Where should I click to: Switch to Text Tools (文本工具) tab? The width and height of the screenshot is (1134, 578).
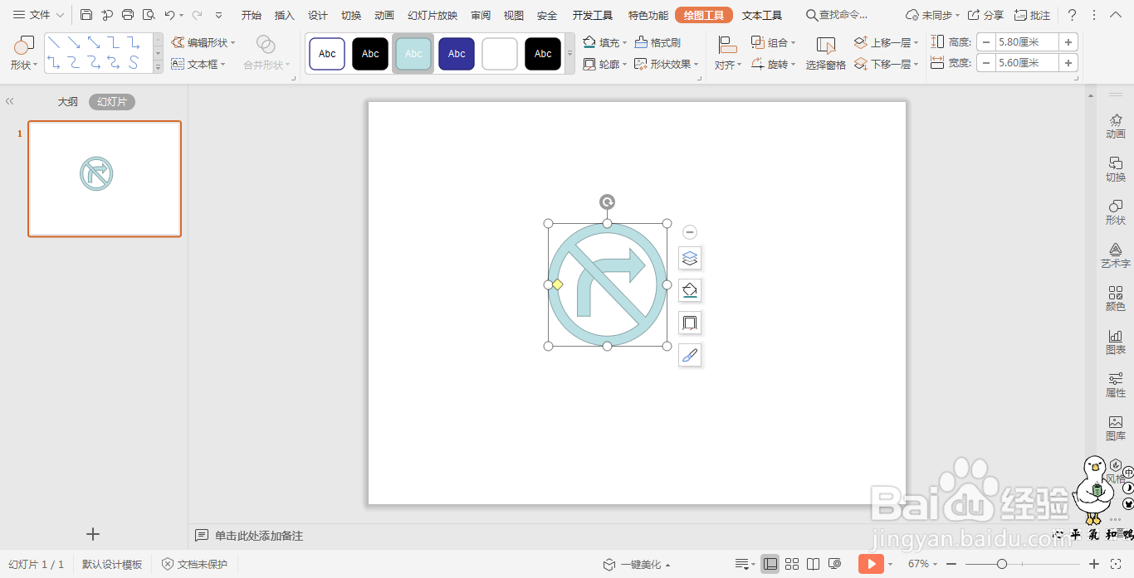point(762,15)
